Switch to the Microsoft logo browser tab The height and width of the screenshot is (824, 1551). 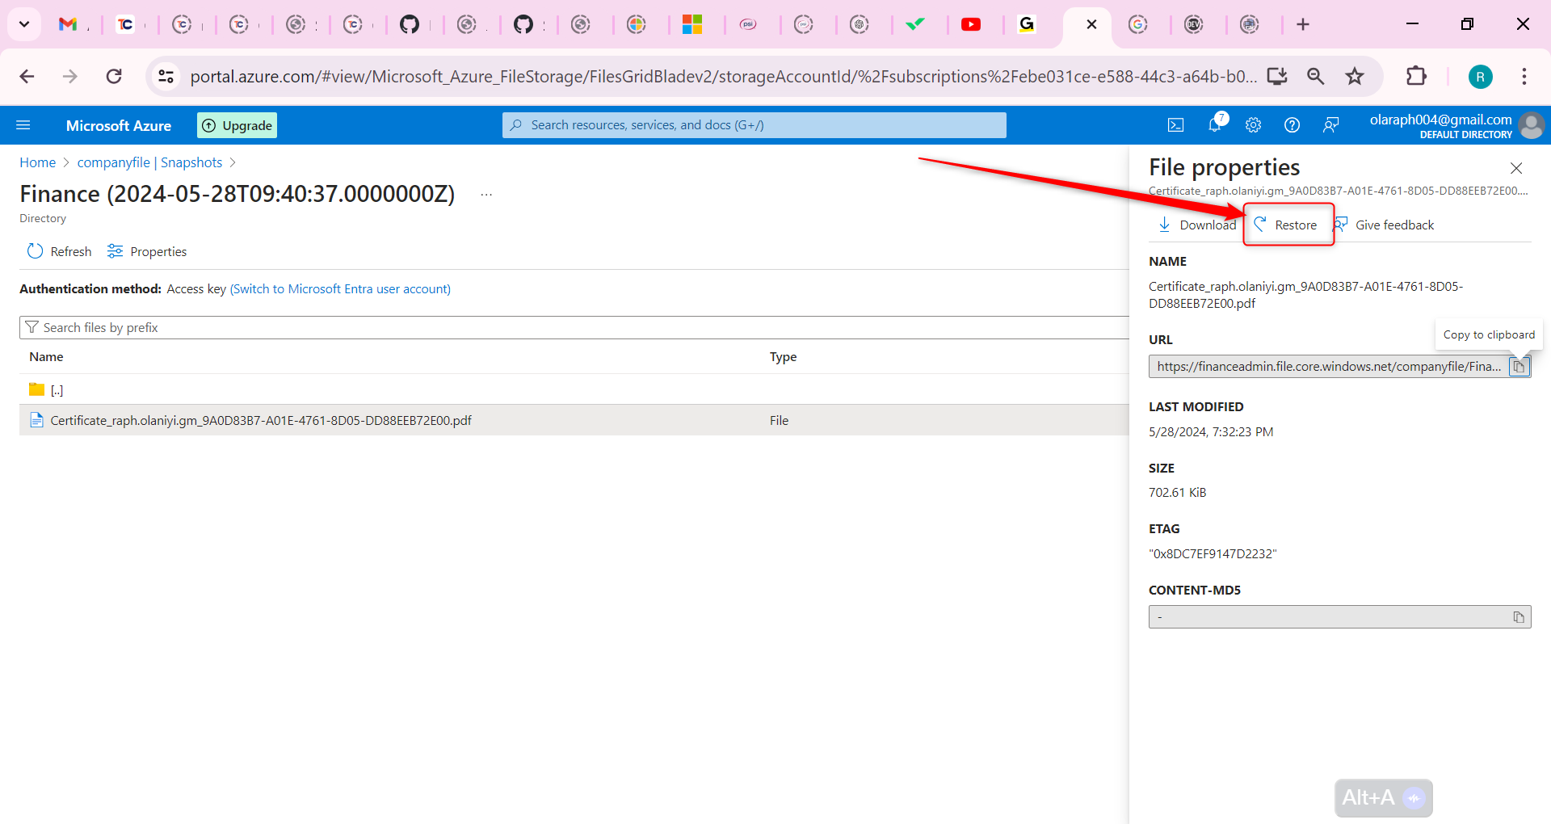point(692,24)
